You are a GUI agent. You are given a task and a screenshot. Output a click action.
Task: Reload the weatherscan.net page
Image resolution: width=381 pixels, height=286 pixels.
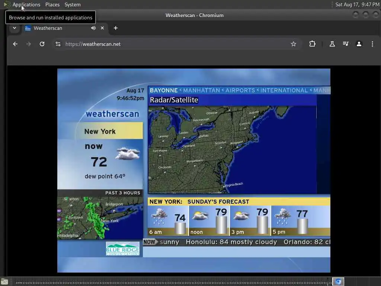(42, 44)
